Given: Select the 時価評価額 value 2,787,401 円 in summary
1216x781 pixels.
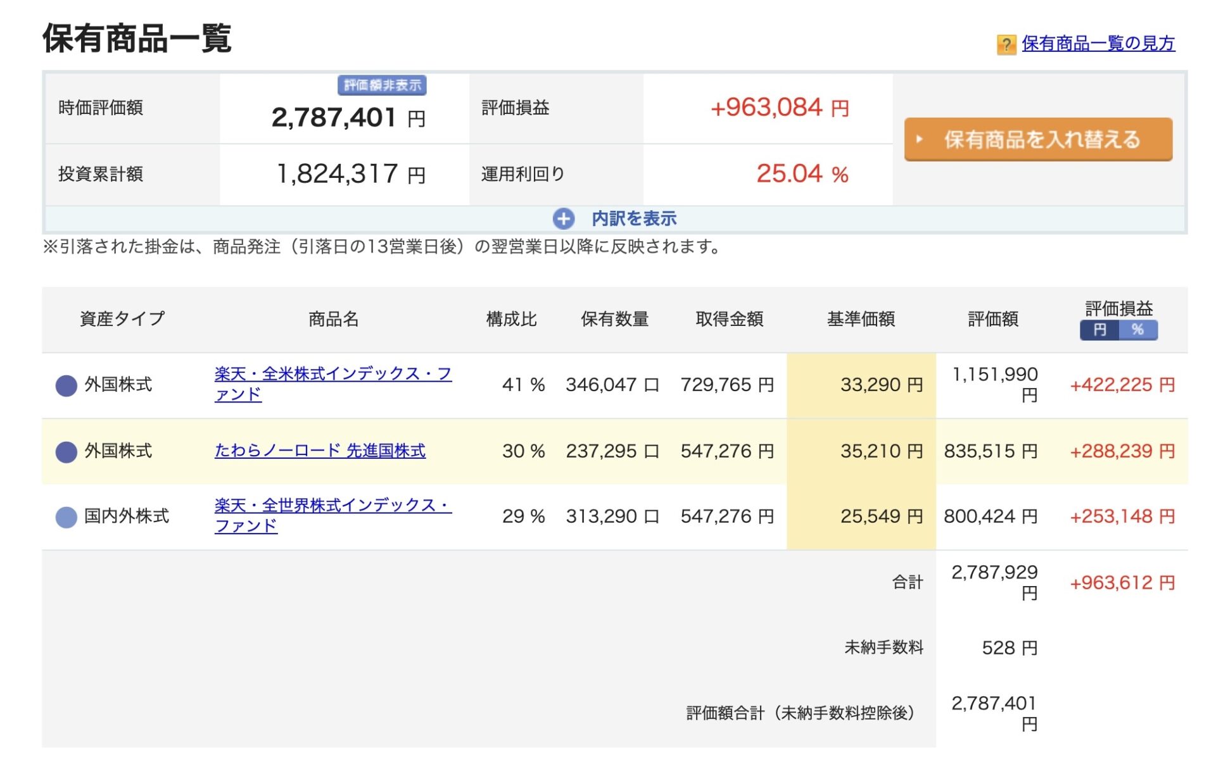Looking at the screenshot, I should [348, 118].
